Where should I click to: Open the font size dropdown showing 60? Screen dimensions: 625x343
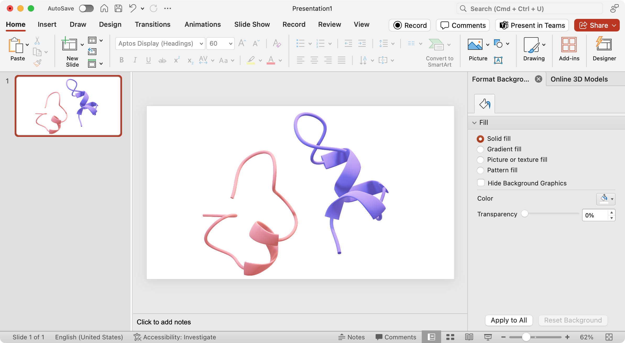coord(231,44)
